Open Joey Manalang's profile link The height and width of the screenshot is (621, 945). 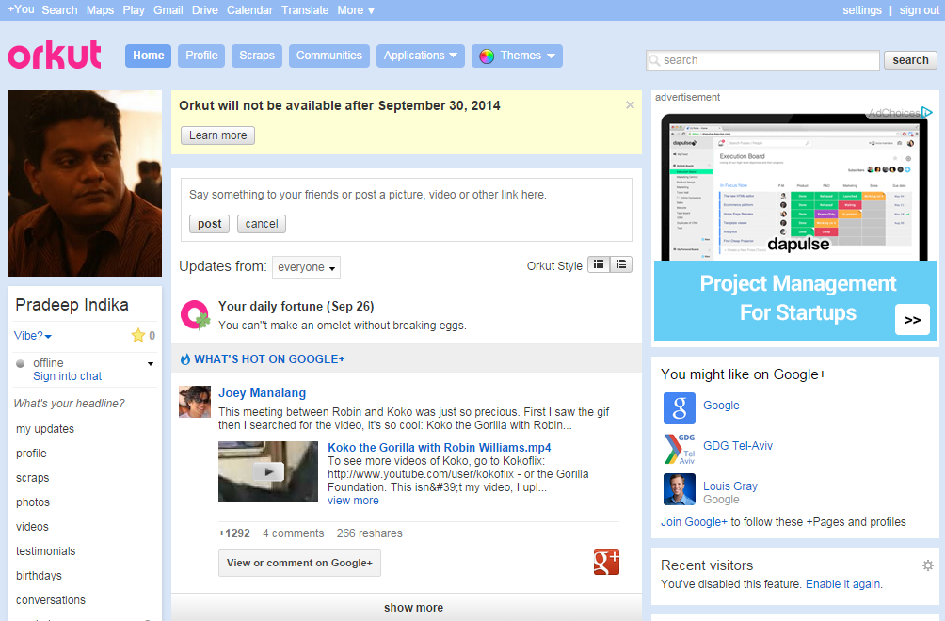point(263,393)
